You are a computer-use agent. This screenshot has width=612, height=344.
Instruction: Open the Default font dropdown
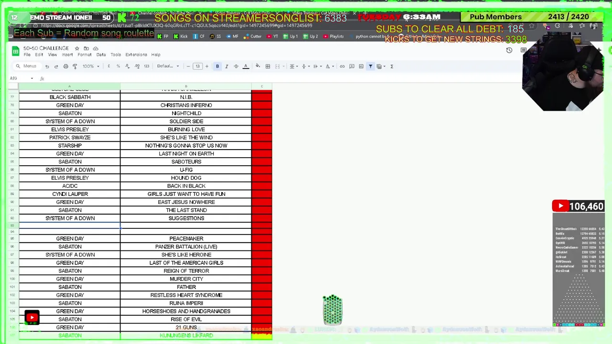pyautogui.click(x=168, y=66)
